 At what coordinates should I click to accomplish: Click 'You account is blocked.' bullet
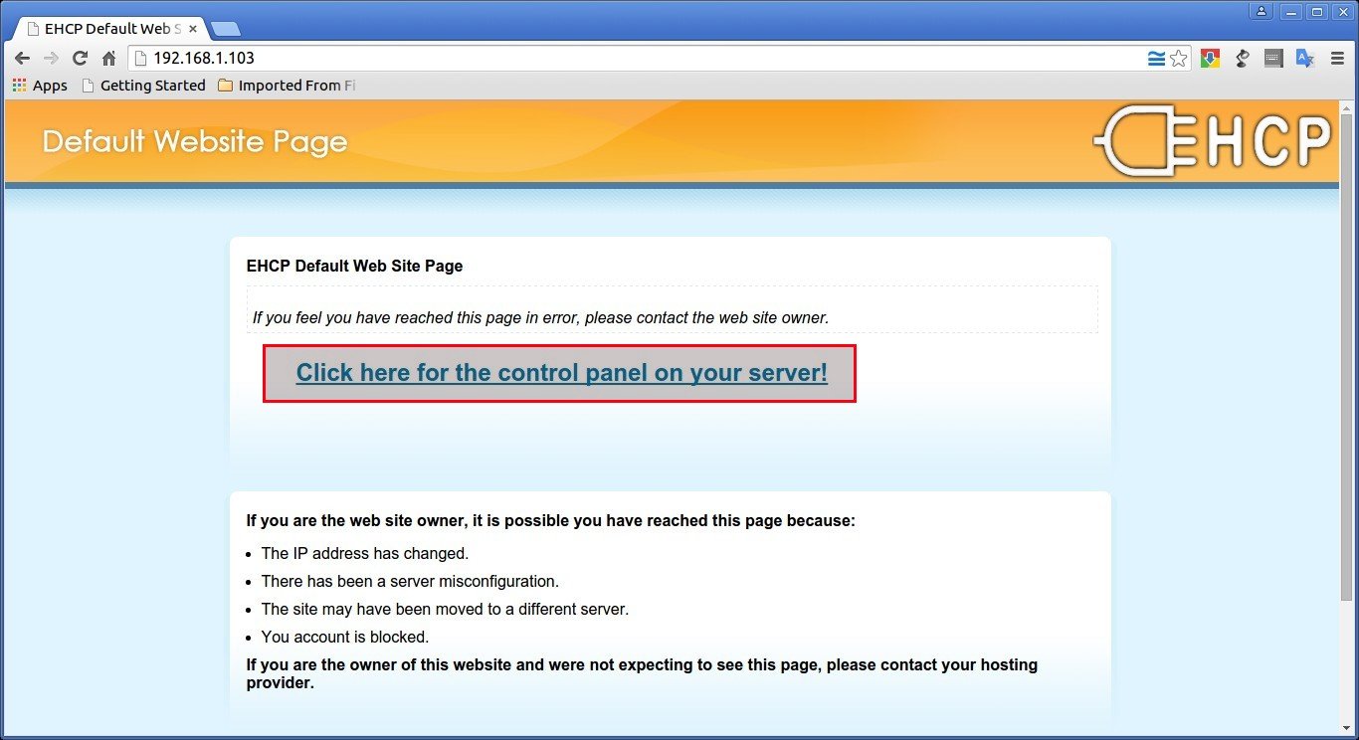click(x=345, y=637)
